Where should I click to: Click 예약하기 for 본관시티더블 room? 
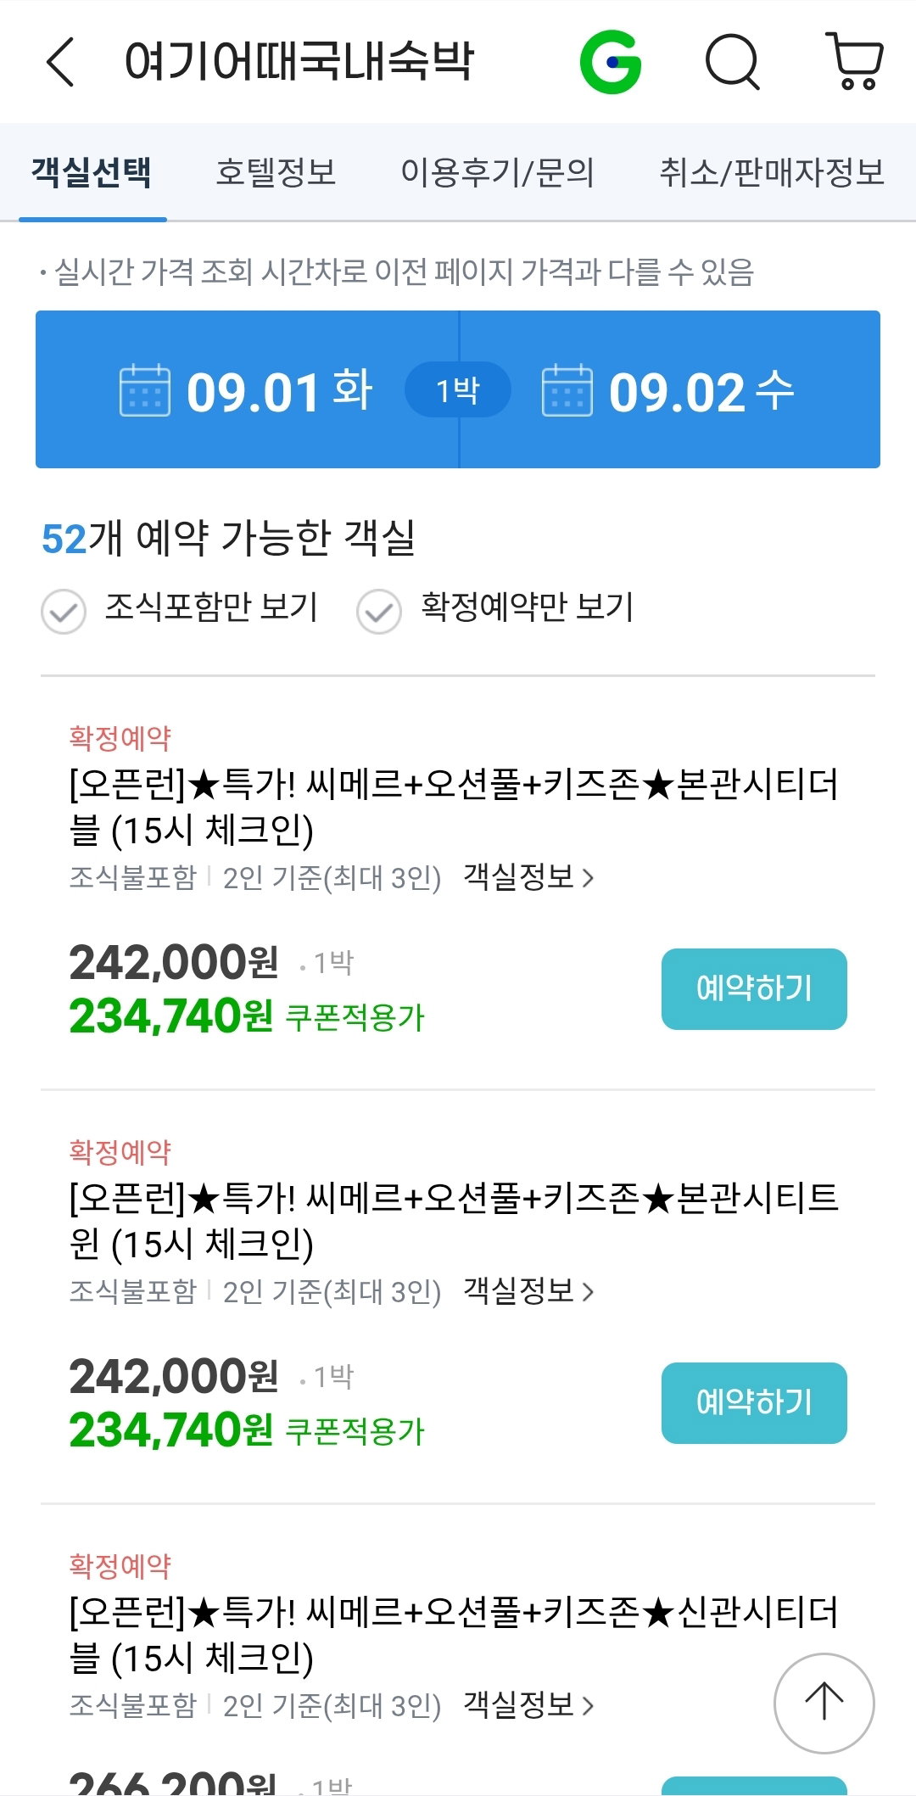click(754, 988)
